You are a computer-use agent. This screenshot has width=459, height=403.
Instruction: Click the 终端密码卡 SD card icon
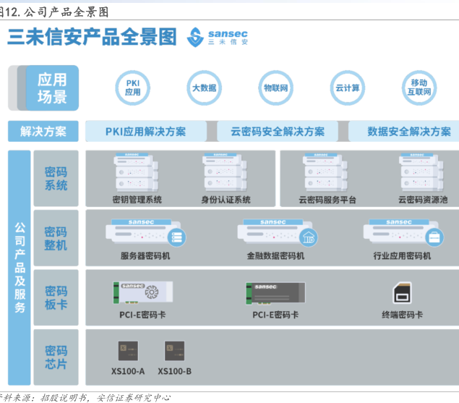coord(403,294)
